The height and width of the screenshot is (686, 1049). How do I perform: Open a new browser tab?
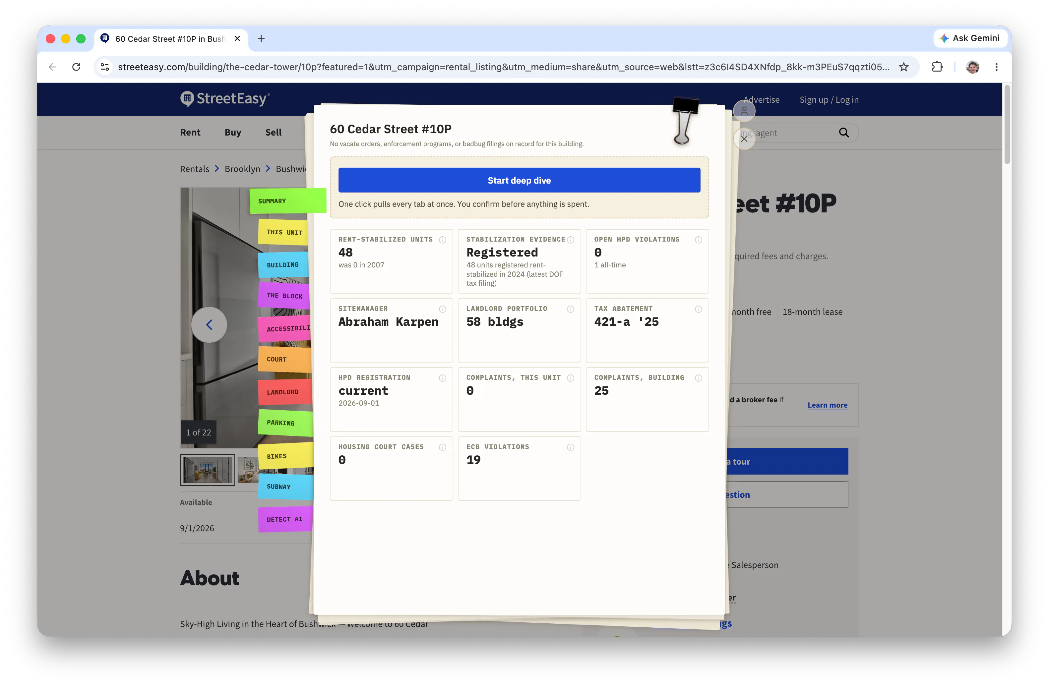261,39
